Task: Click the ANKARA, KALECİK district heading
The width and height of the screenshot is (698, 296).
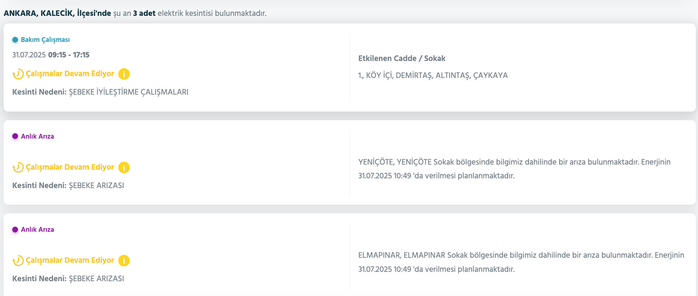Action: point(57,13)
